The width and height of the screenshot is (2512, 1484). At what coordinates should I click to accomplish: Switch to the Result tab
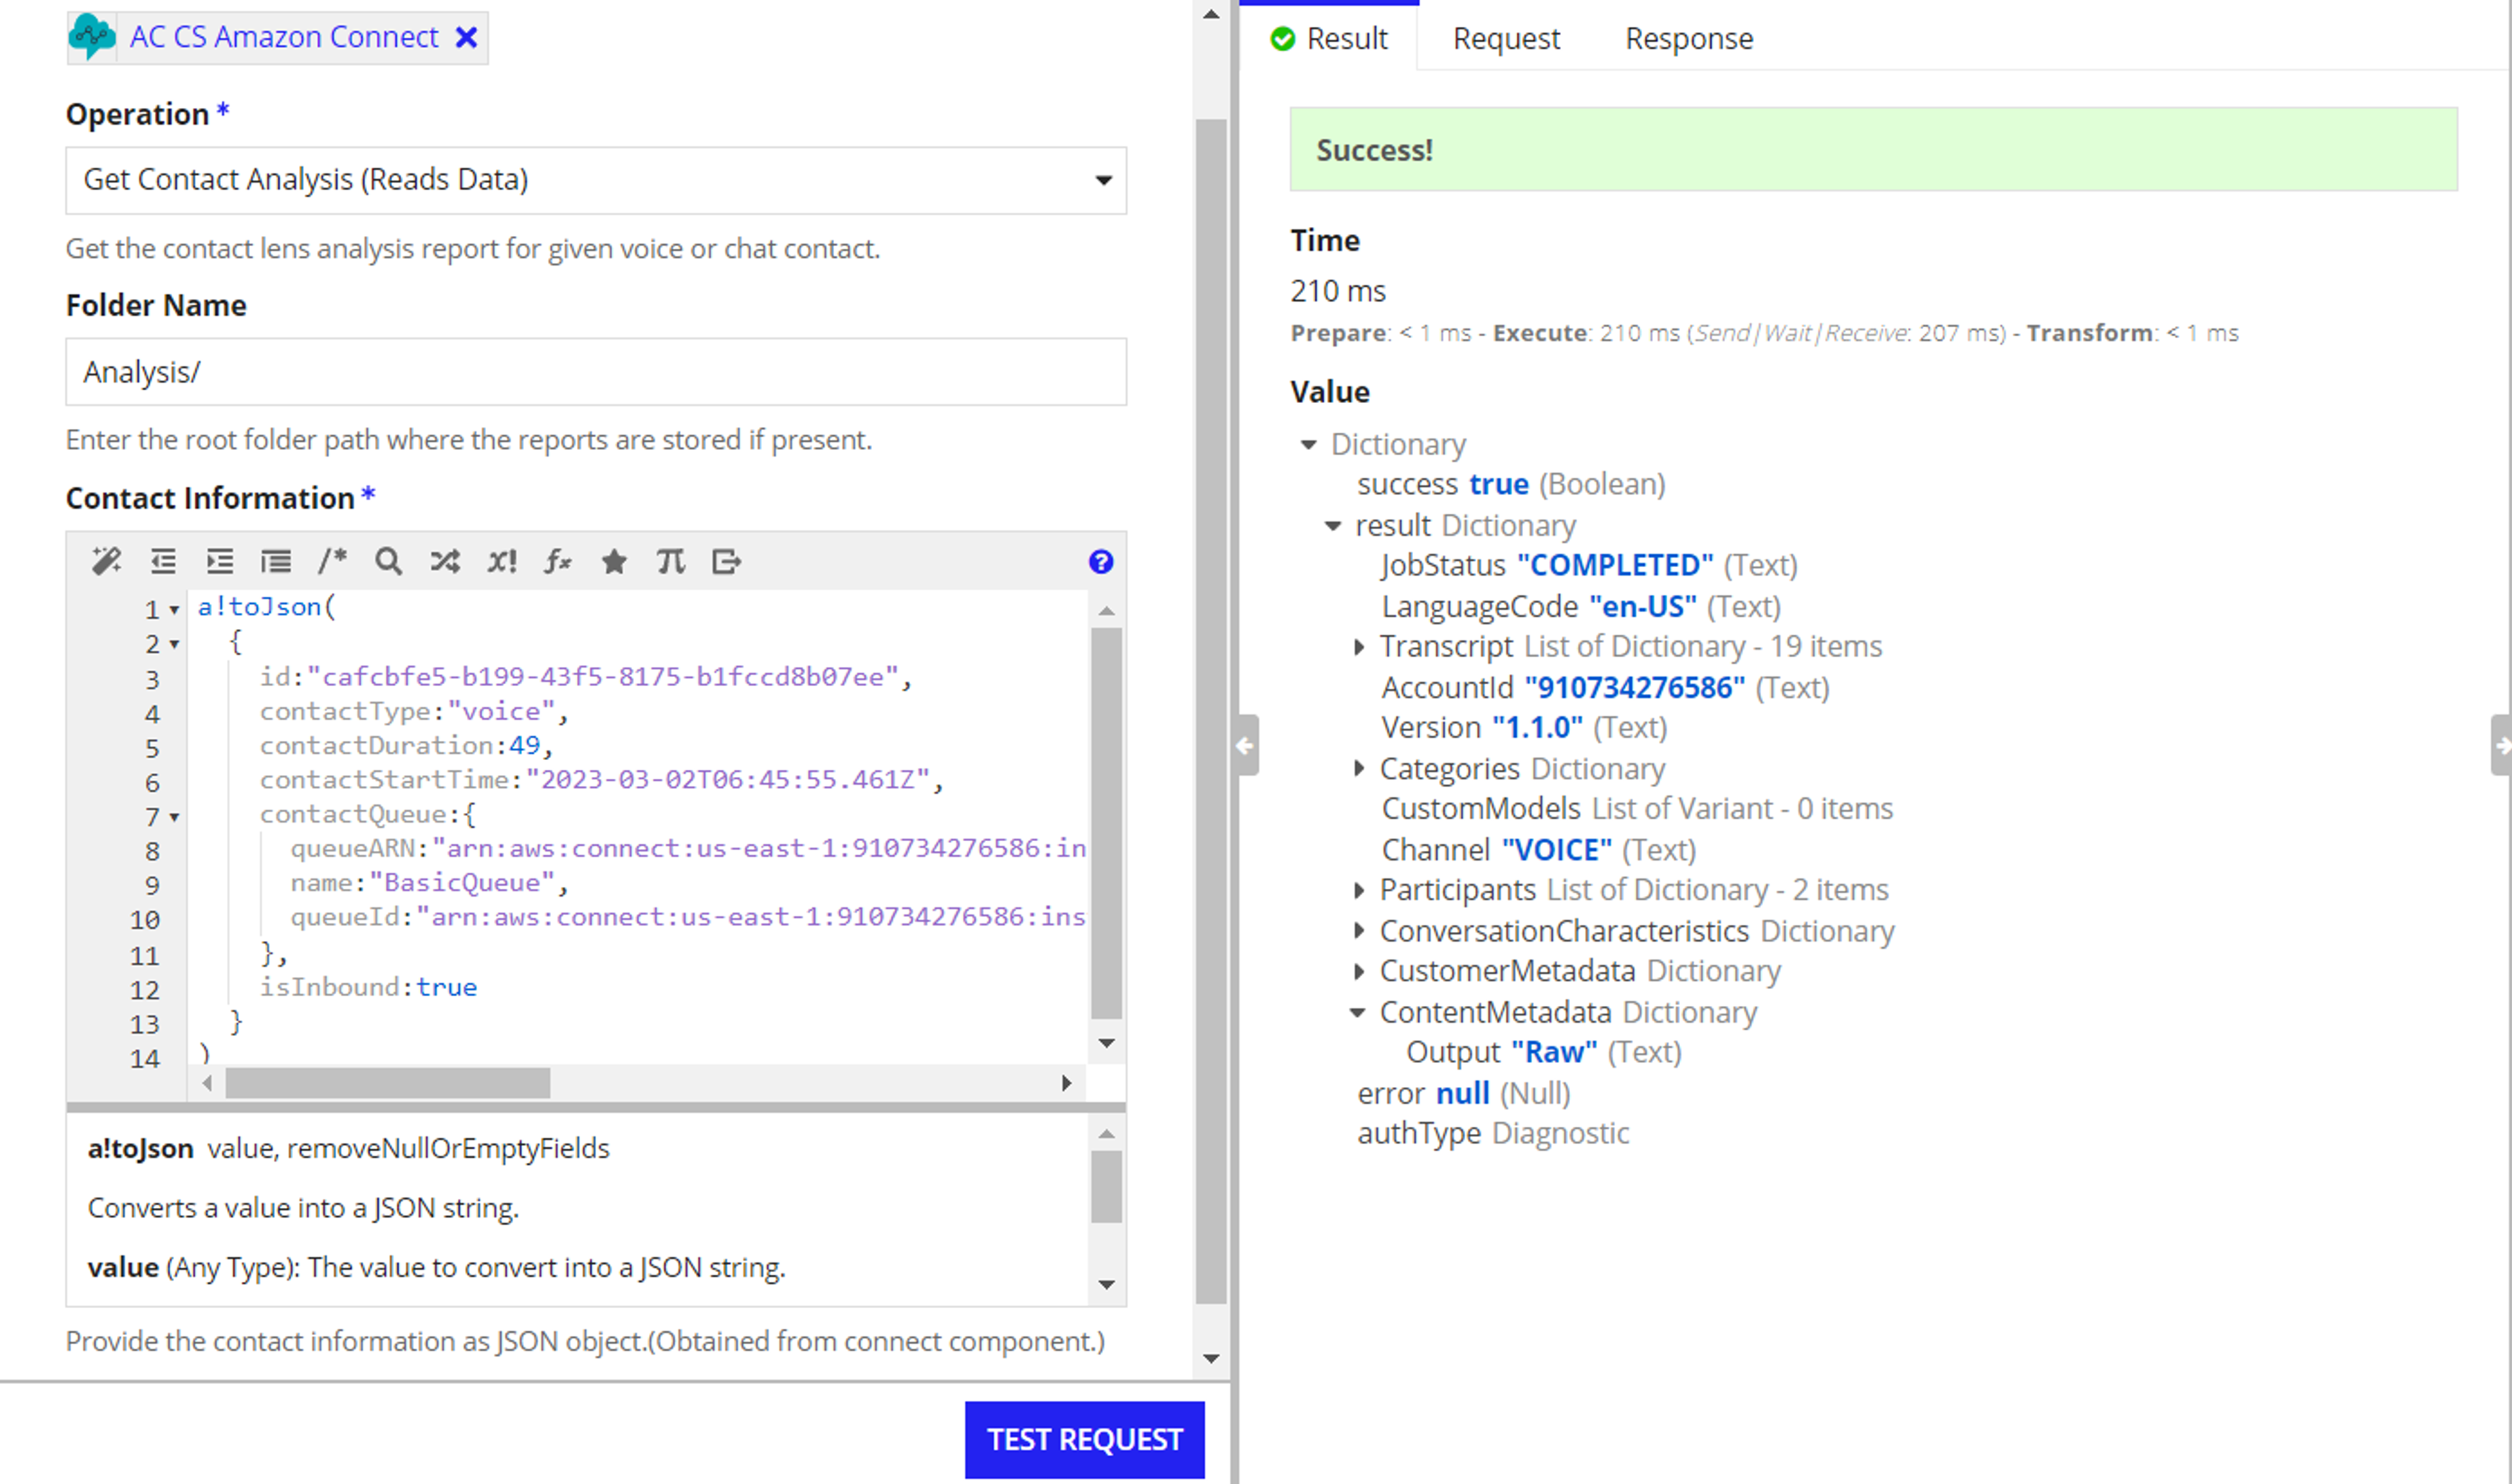click(1329, 39)
